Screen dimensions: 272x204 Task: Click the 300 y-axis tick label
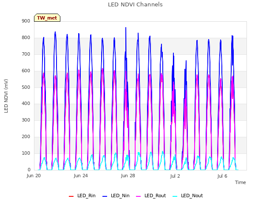point(26,120)
